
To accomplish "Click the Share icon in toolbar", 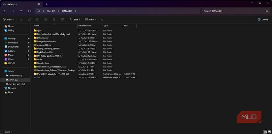I will click(54, 19).
